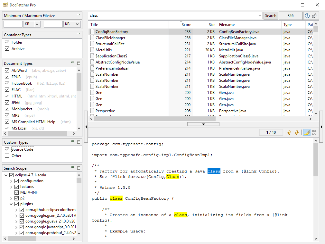Click the occurrence counter field 1 / 10
The width and height of the screenshot is (325, 244).
point(271,132)
